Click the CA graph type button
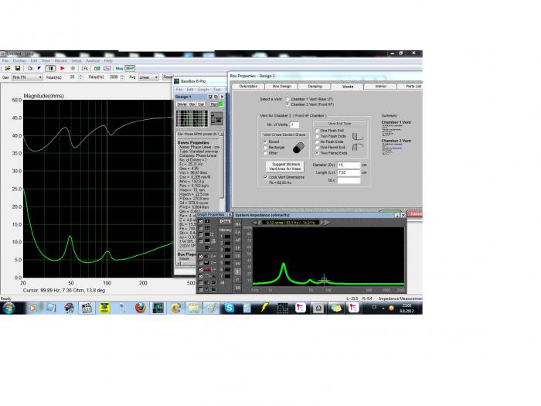The height and width of the screenshot is (406, 541). [x=238, y=232]
